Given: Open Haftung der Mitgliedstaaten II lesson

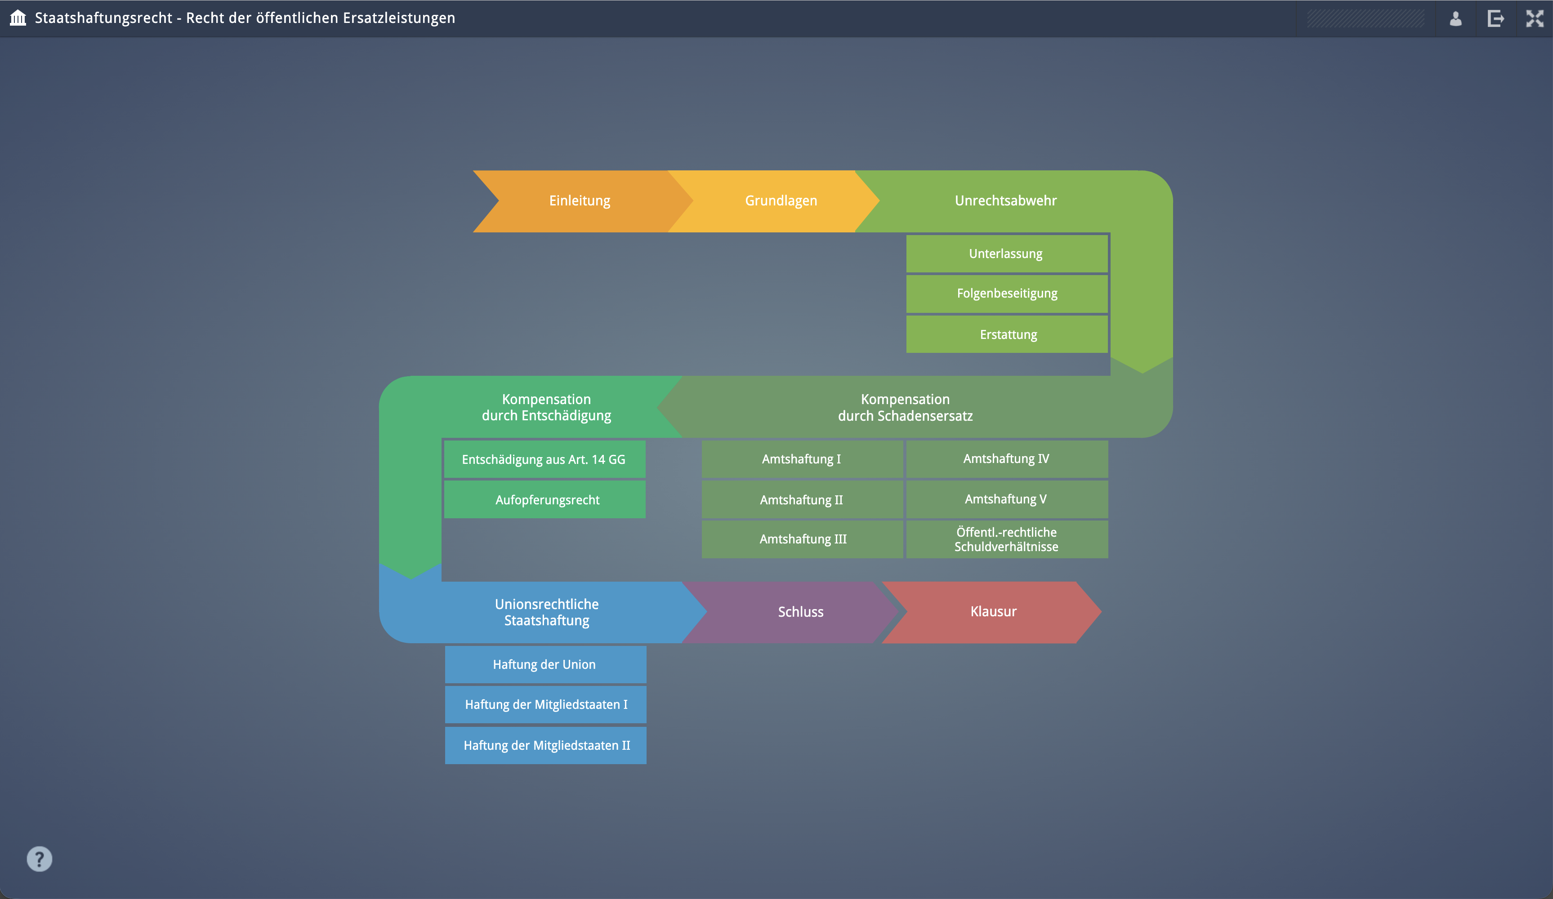Looking at the screenshot, I should click(545, 746).
